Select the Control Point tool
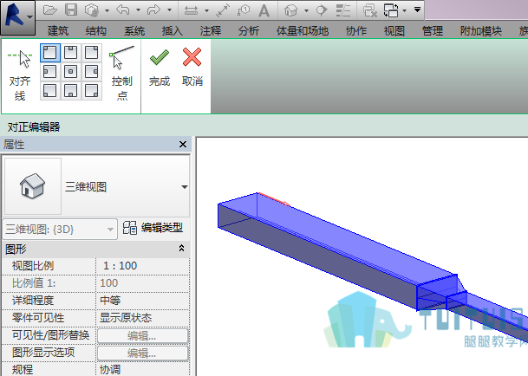528x376 pixels. [122, 74]
